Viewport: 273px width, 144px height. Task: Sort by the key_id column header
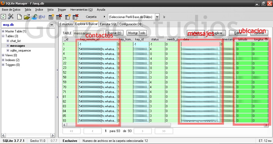pyautogui.click(x=141, y=39)
